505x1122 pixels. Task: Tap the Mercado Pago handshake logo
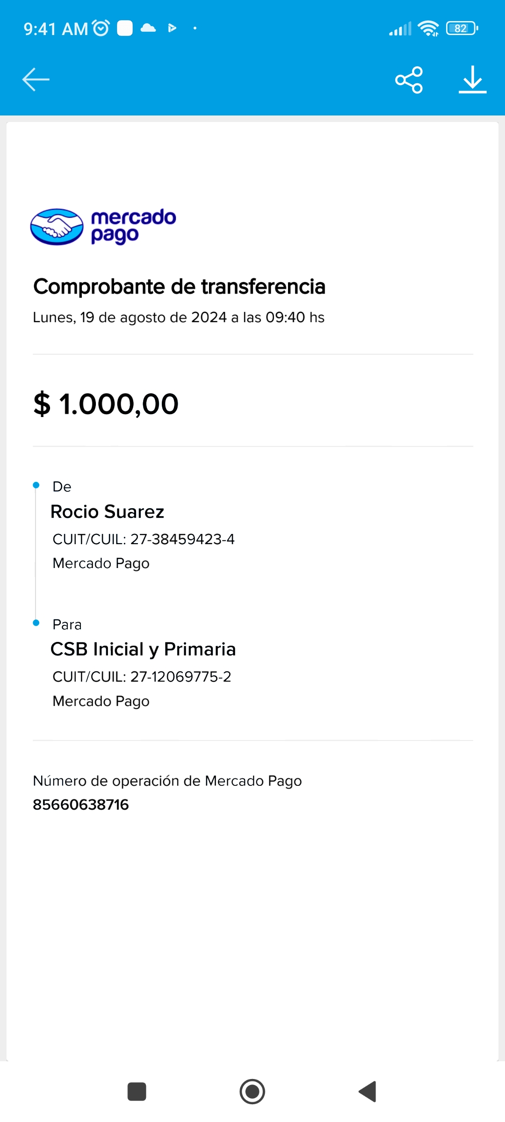click(x=57, y=227)
